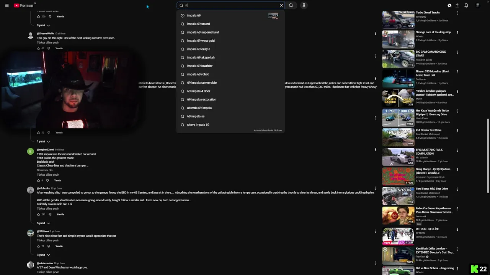
Task: Open options for 'BIG CAM CAMARO COLD START'
Action: pos(457,52)
